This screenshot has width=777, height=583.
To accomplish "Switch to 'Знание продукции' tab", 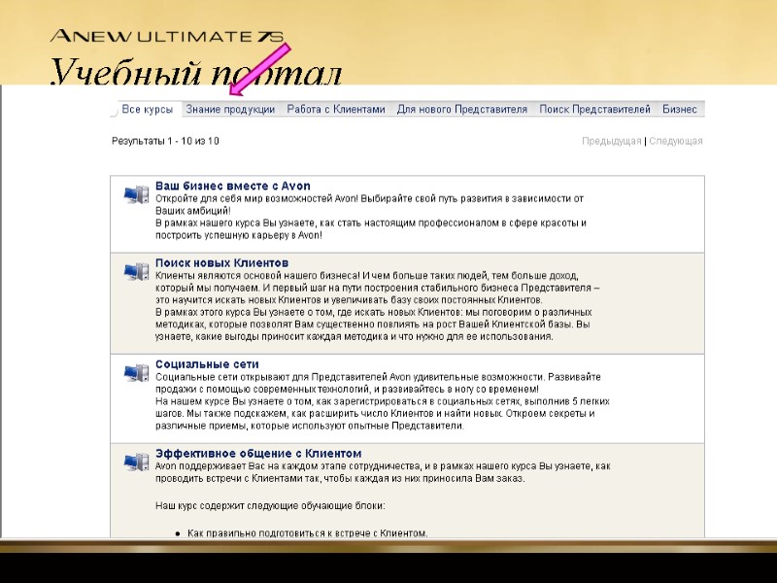I will (230, 110).
